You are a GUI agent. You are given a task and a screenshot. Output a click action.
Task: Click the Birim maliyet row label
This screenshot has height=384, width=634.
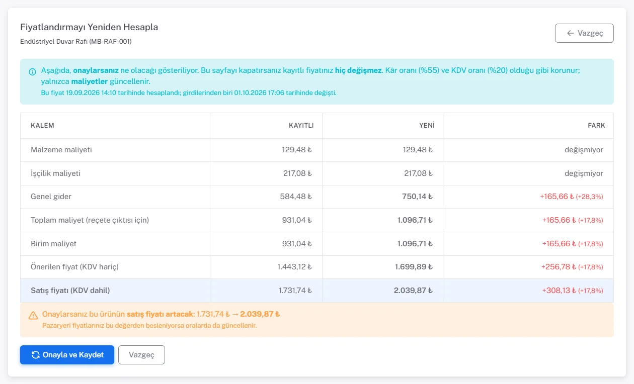(x=53, y=244)
